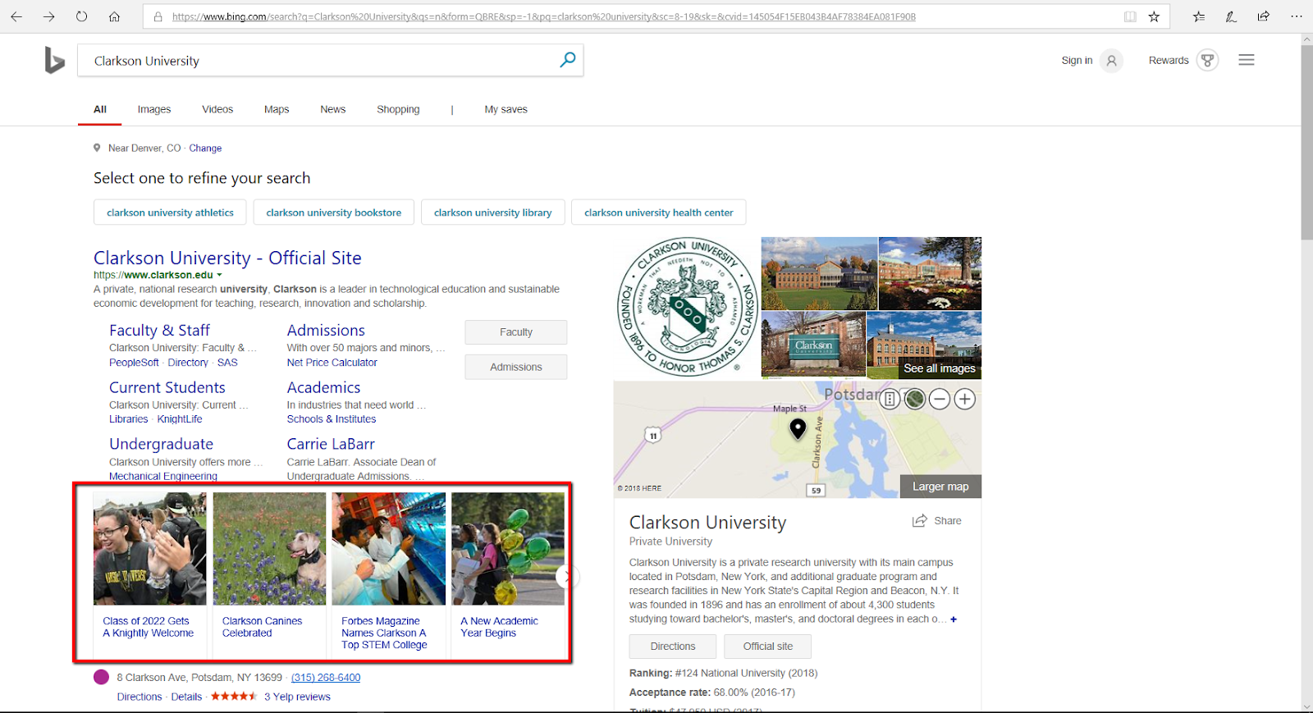Open browser Settings and more menu

pyautogui.click(x=1297, y=16)
